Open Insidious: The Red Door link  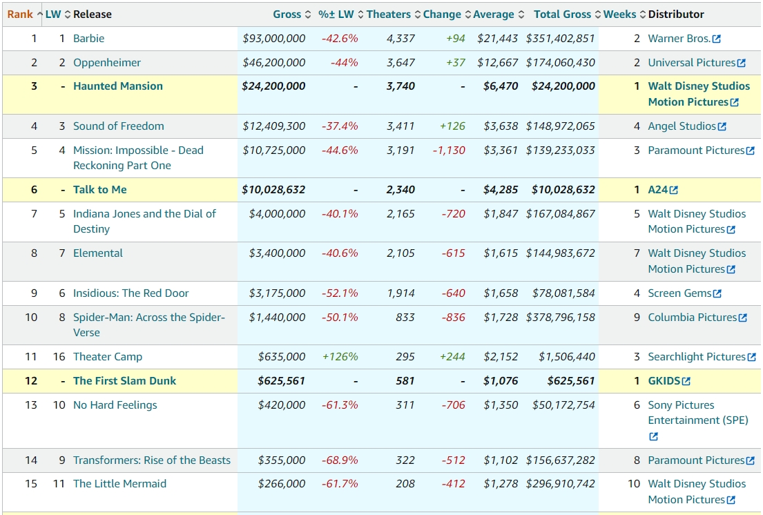(131, 293)
